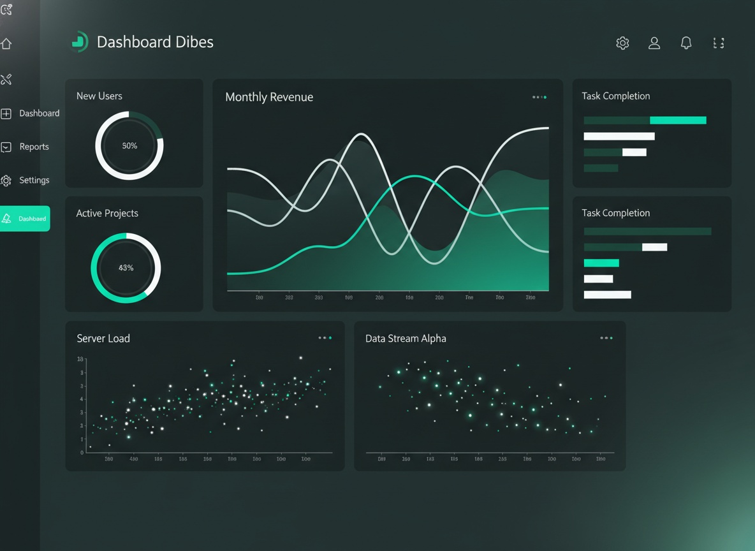Open the user profile icon
Image resolution: width=755 pixels, height=551 pixels.
tap(654, 43)
